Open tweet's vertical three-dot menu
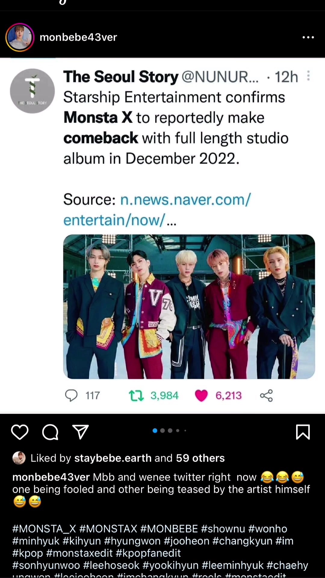 [308, 76]
